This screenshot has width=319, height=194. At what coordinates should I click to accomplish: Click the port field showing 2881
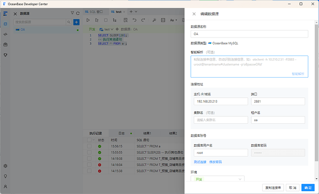[x=278, y=102]
